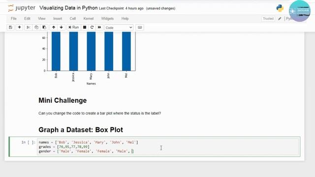This screenshot has width=315, height=177.
Task: Copy selected cells icon
Action: [x=36, y=28]
